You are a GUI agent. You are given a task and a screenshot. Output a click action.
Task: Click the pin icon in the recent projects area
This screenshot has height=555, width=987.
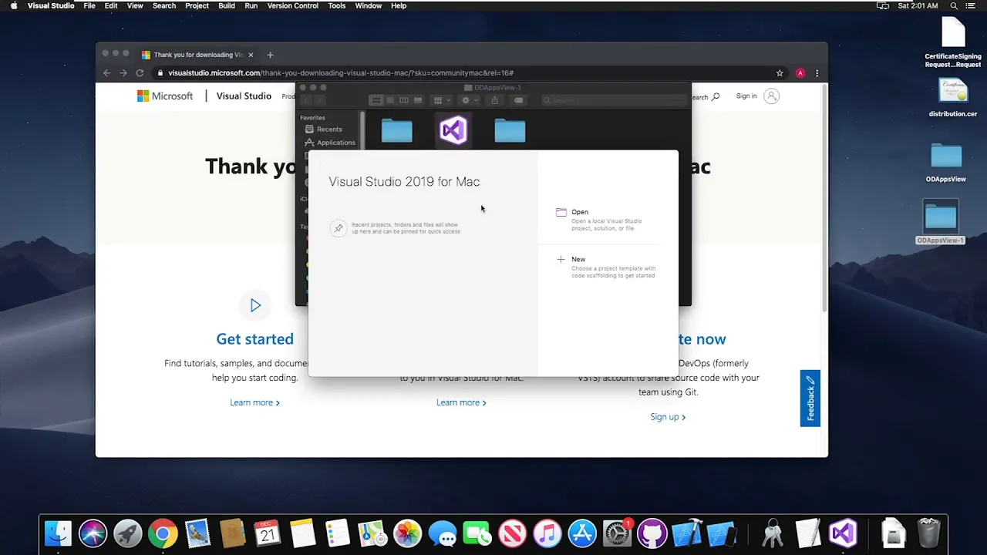[x=338, y=228]
